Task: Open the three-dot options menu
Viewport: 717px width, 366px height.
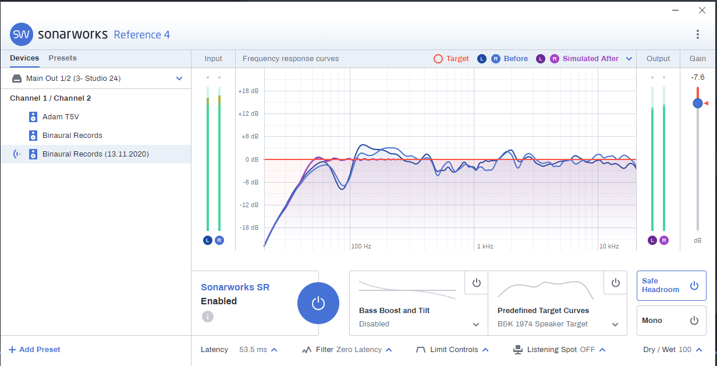Action: 698,34
